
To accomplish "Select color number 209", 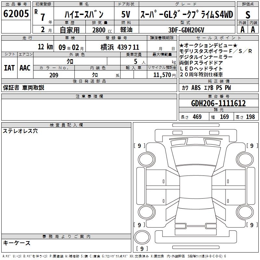I will (x=54, y=75).
